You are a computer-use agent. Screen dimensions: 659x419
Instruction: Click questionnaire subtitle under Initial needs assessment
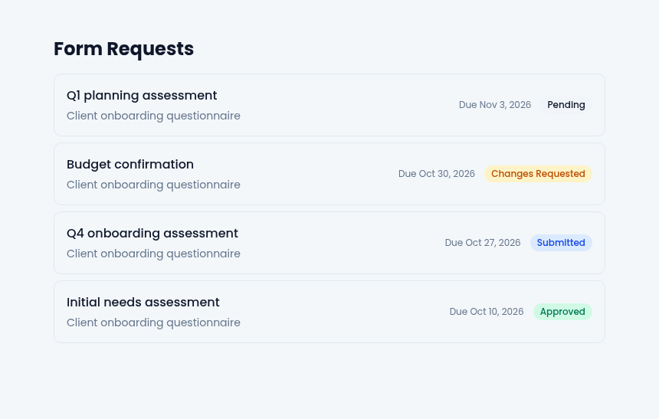[153, 322]
